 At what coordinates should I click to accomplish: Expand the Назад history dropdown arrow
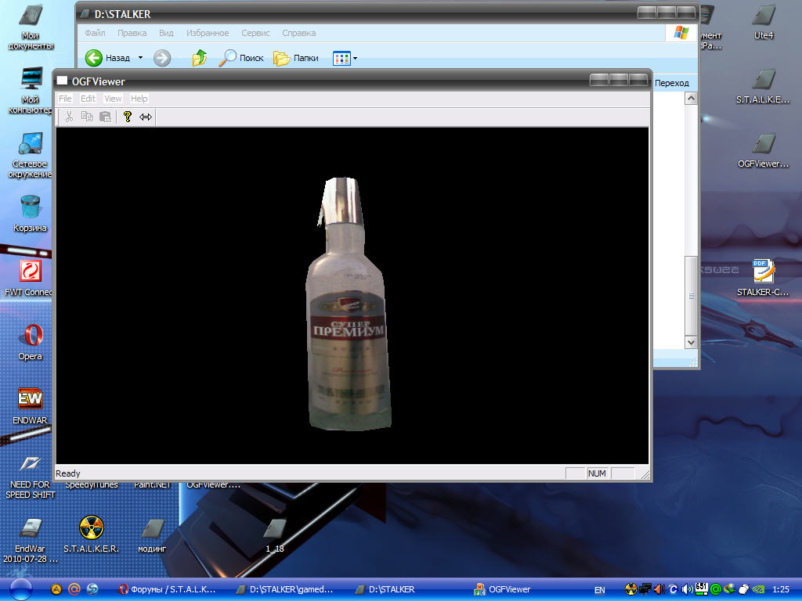pyautogui.click(x=141, y=58)
